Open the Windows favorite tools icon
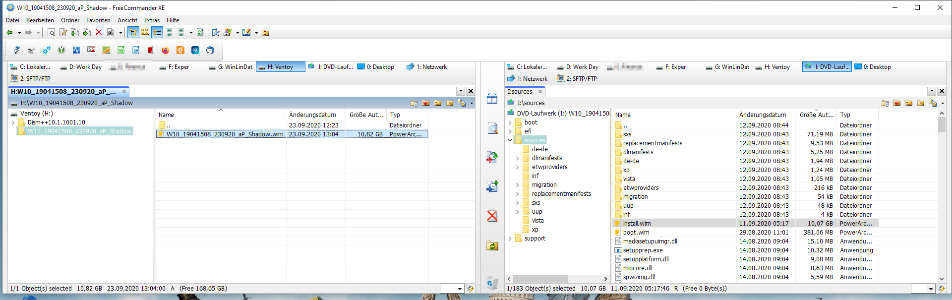The width and height of the screenshot is (952, 300). point(228,33)
